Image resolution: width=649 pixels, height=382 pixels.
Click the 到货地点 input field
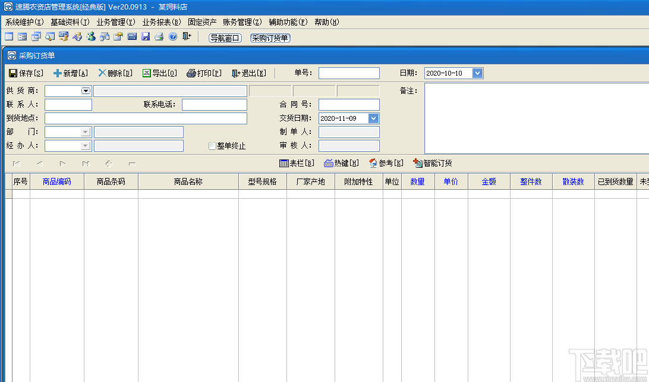146,118
